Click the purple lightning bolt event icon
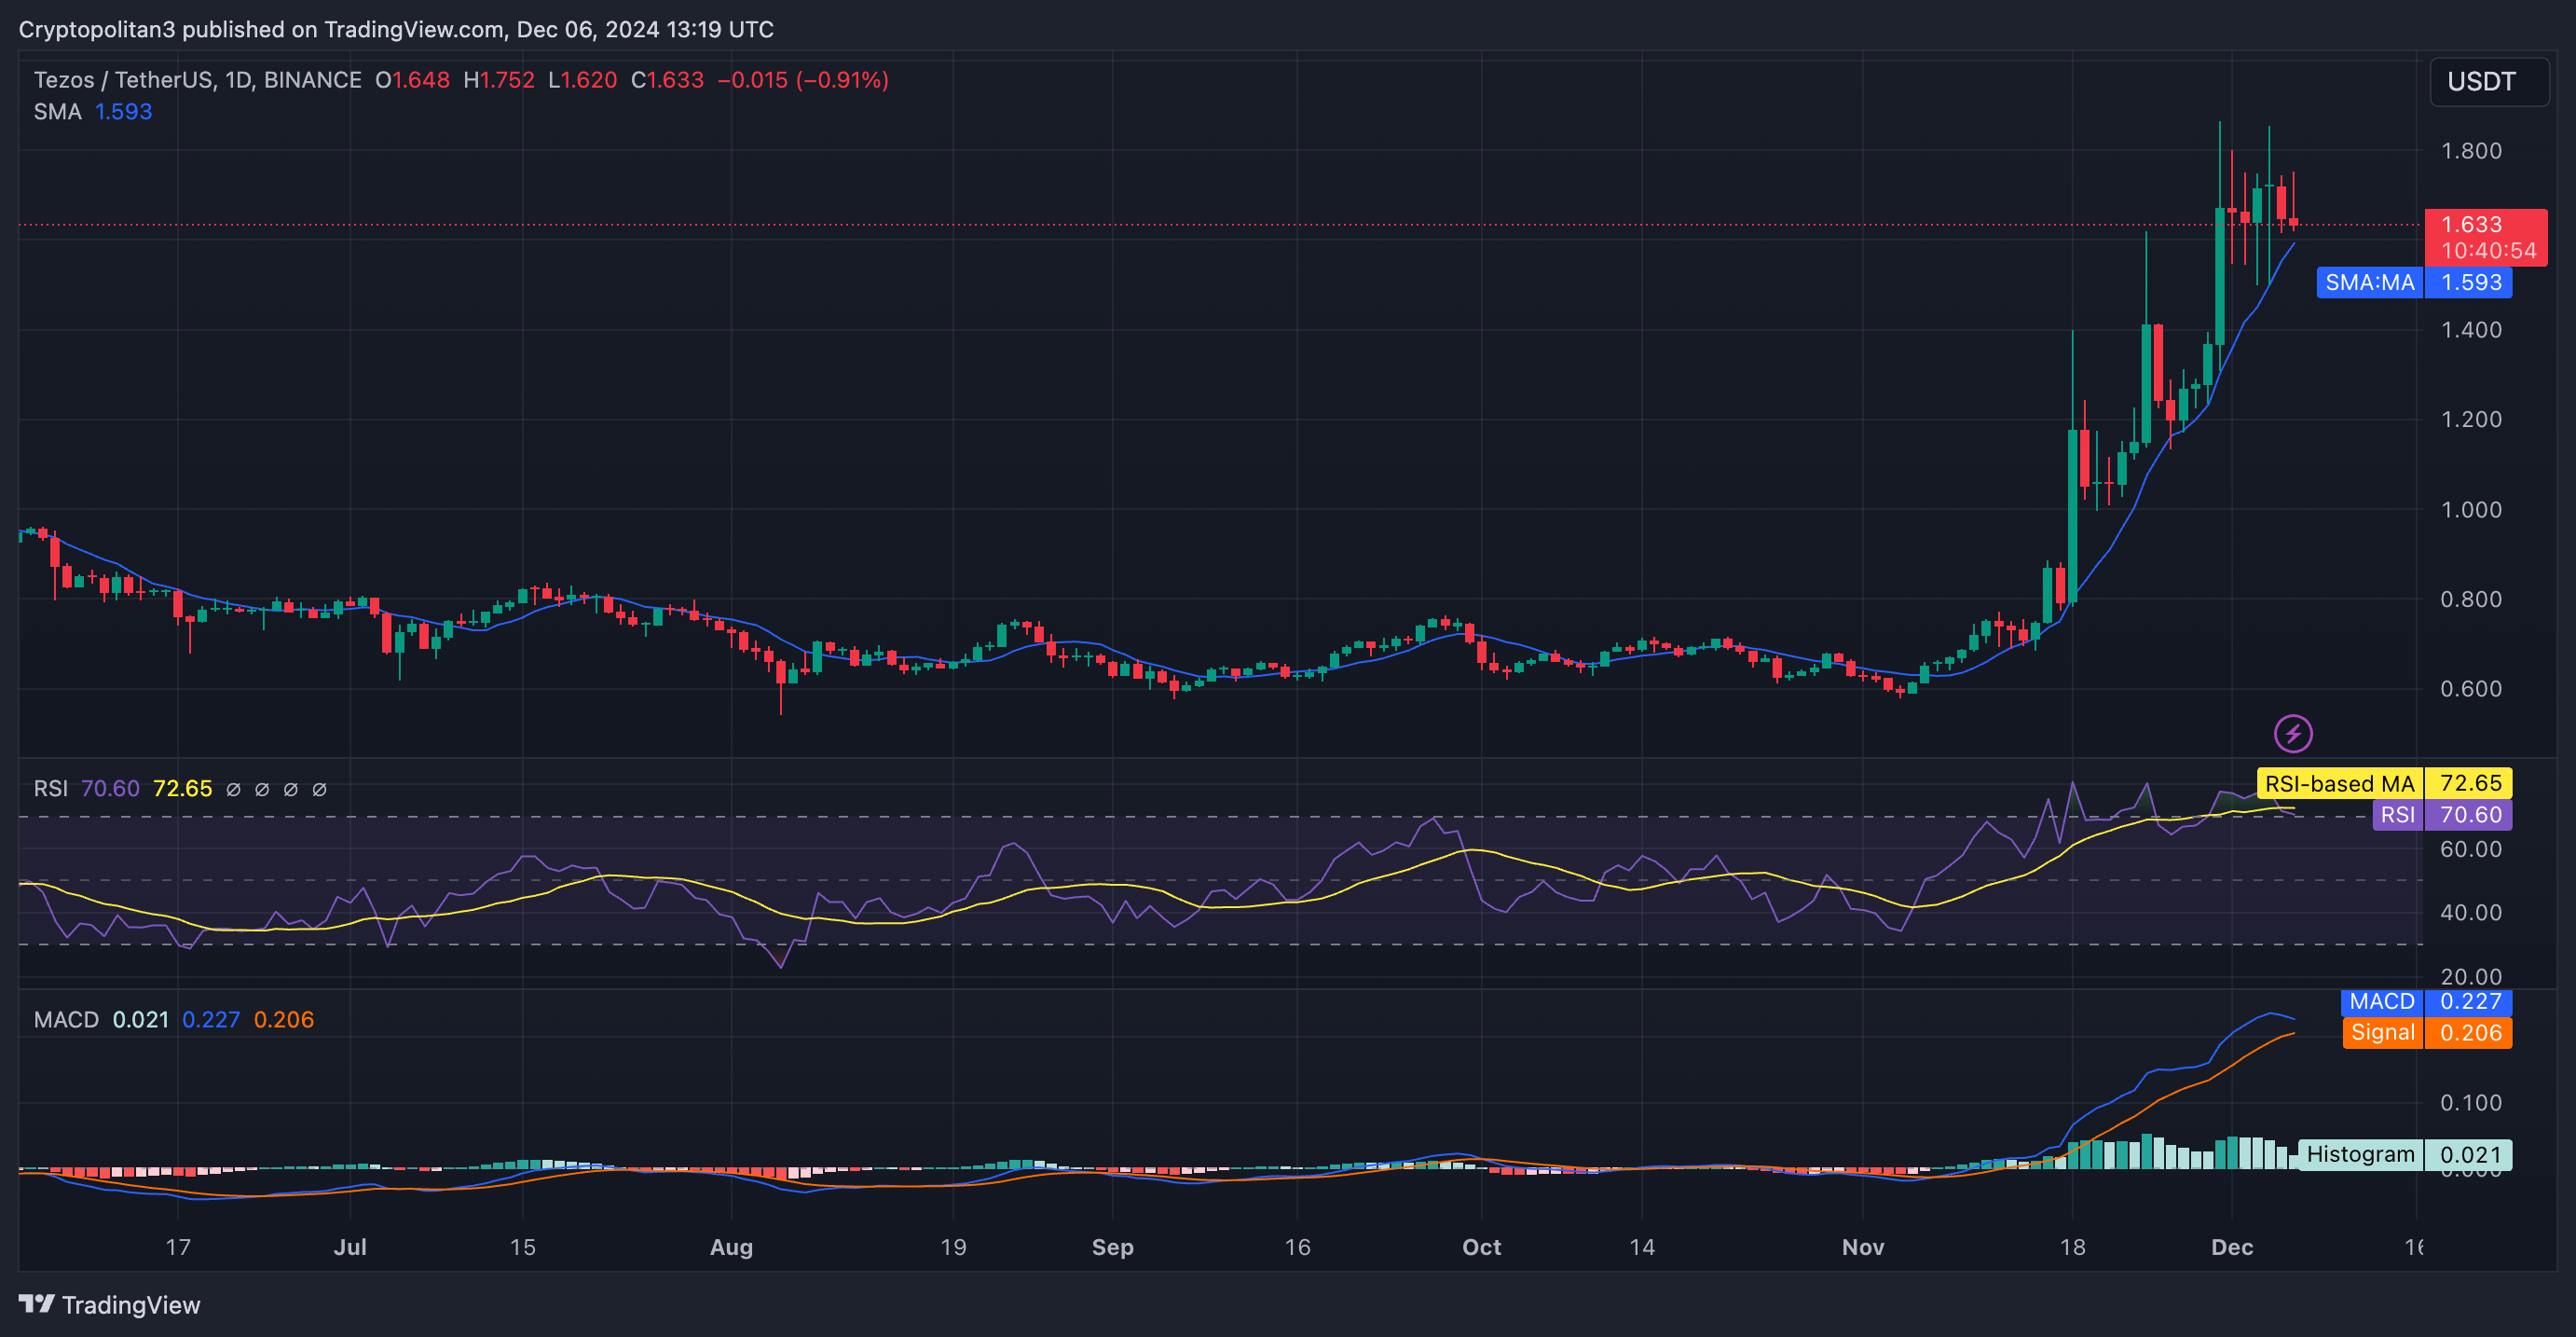2576x1337 pixels. (2293, 734)
